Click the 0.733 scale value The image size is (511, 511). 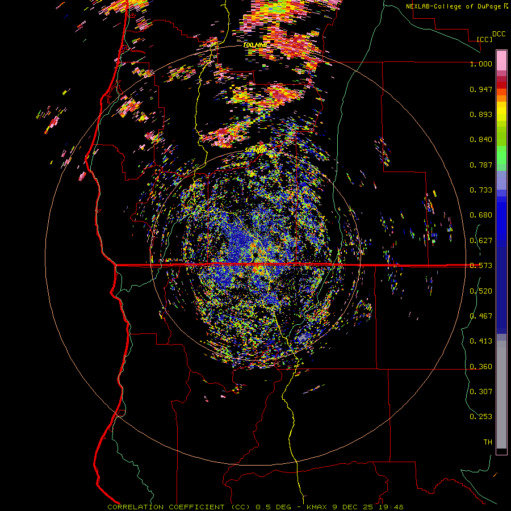[x=481, y=190]
